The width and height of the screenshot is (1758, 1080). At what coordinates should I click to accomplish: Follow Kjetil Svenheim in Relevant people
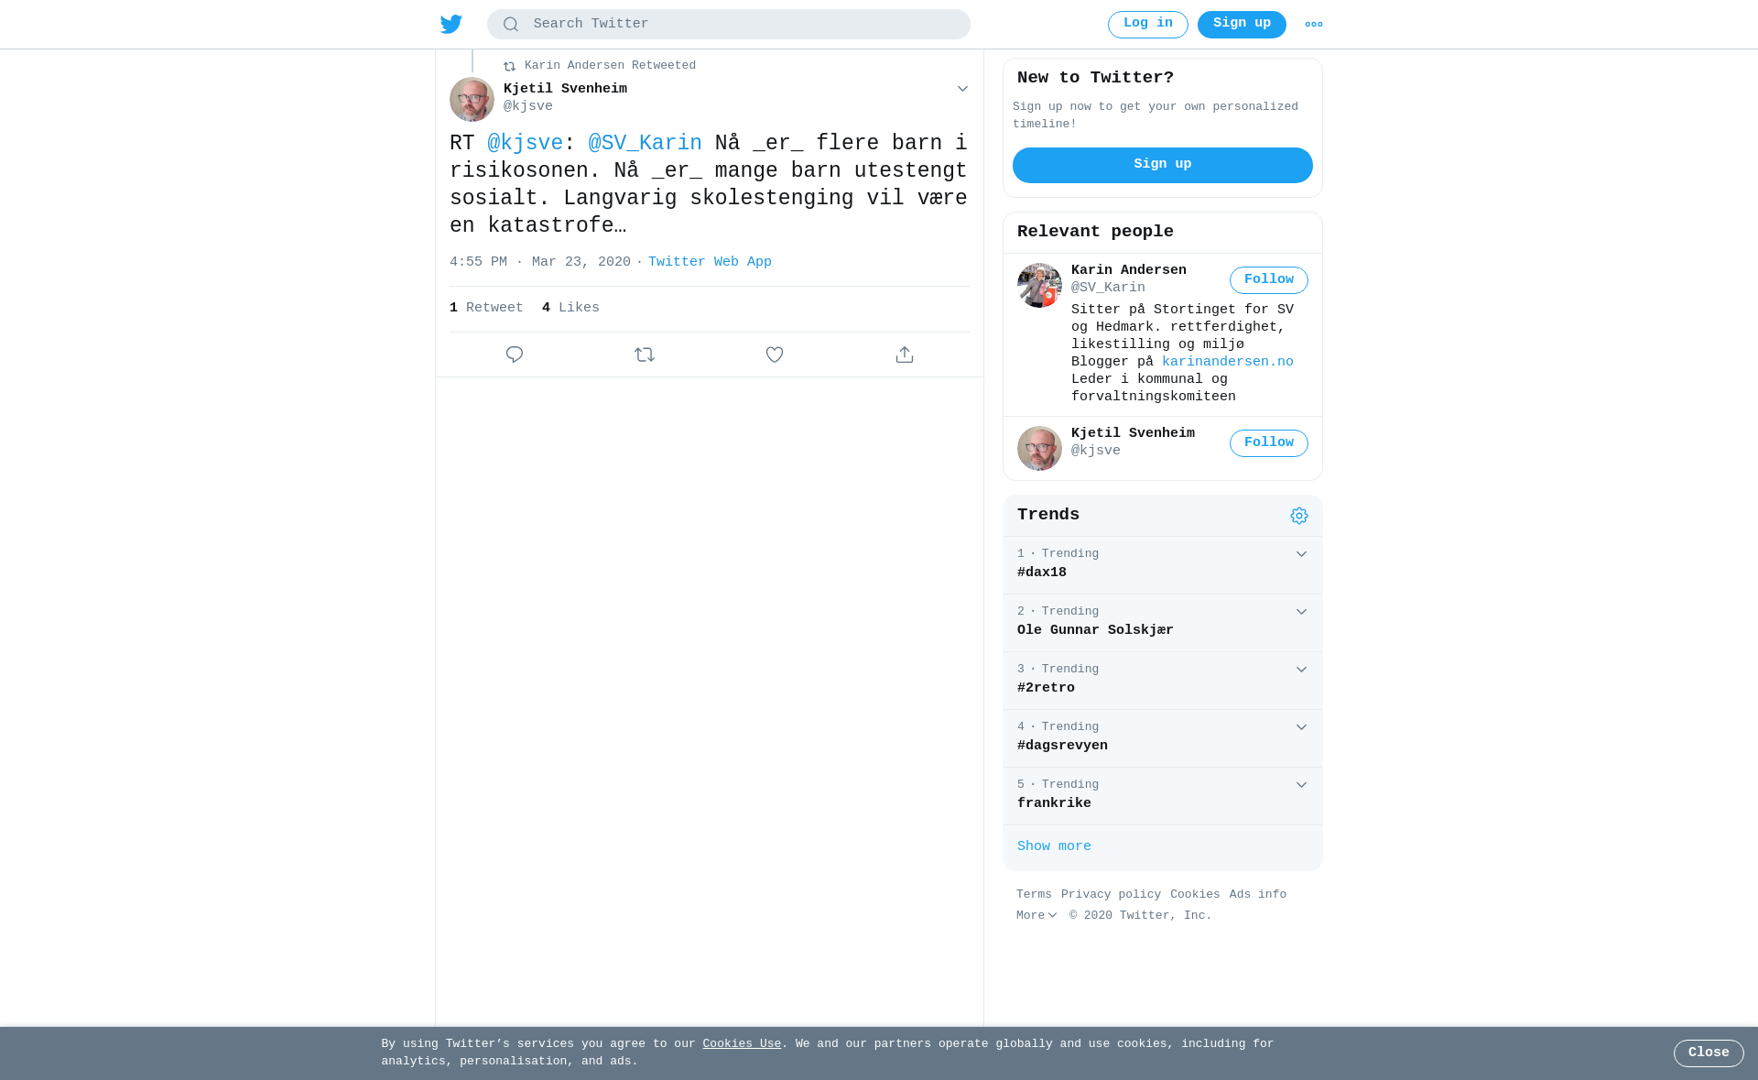(1269, 443)
